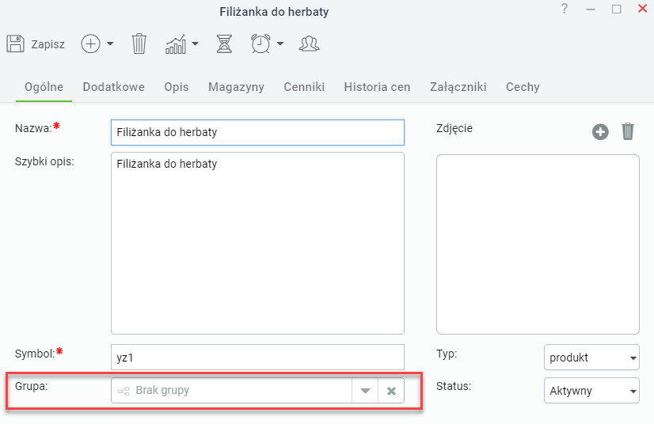Viewport: 654px width, 424px height.
Task: Open the Historia cen tab
Action: 377,87
